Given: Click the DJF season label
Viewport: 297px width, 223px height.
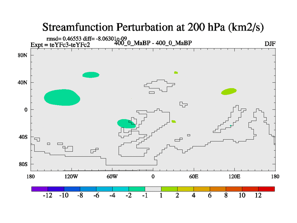Looking at the screenshot, I should [x=270, y=44].
